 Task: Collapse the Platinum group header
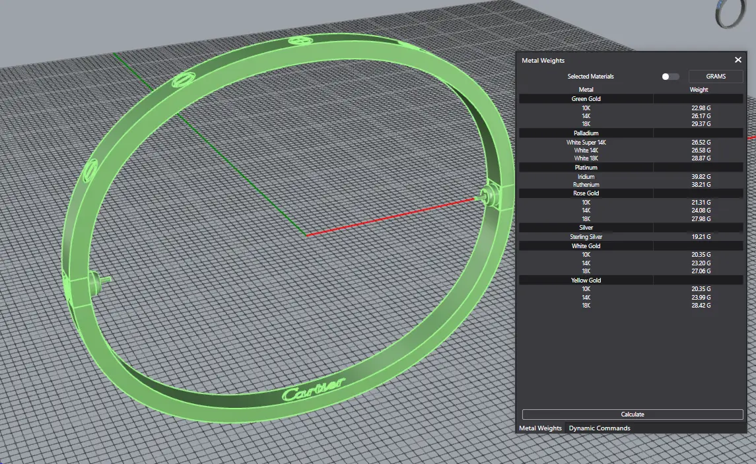[586, 168]
